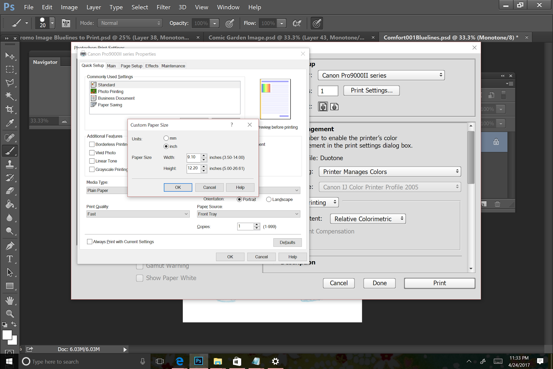The image size is (553, 369).
Task: Select the Zoom tool in the toolbar
Action: point(10,314)
